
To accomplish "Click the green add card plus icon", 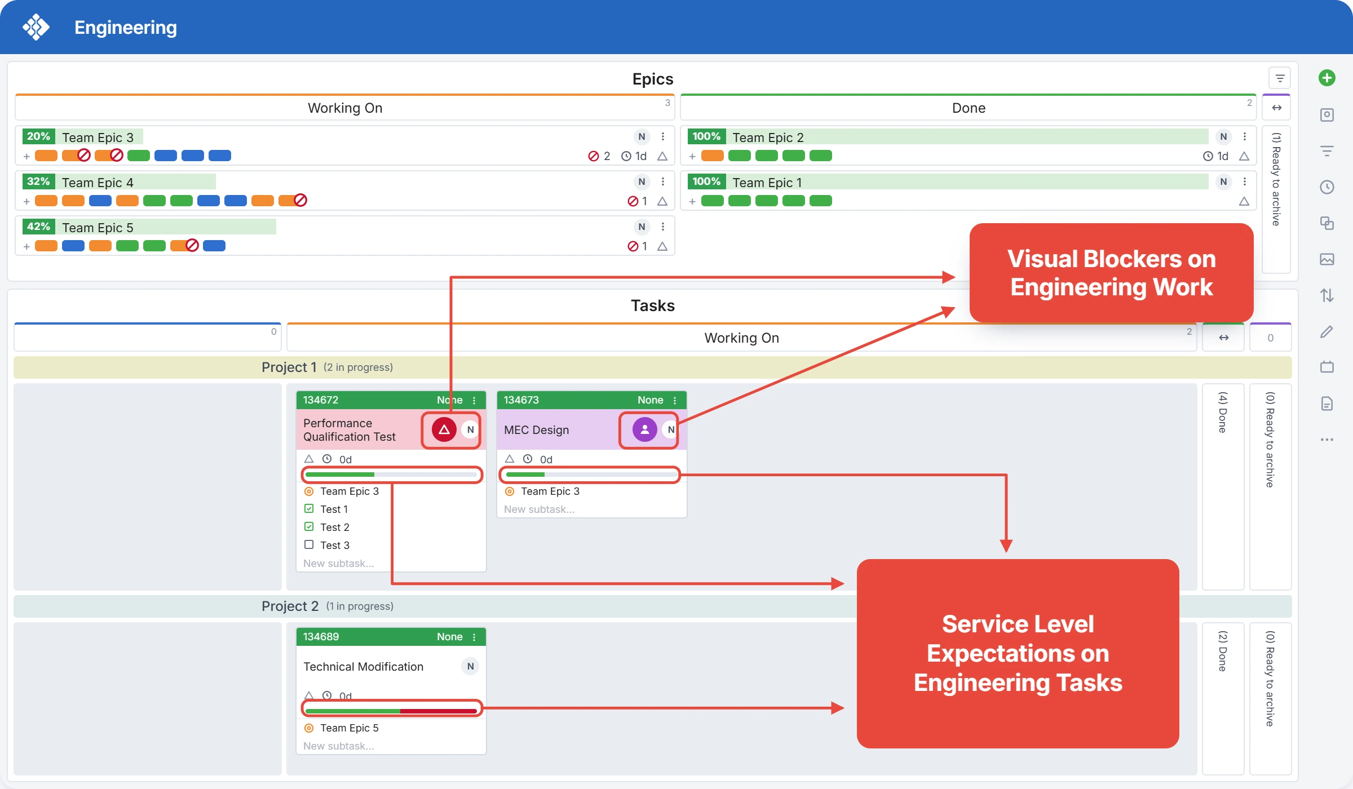I will (x=1327, y=78).
